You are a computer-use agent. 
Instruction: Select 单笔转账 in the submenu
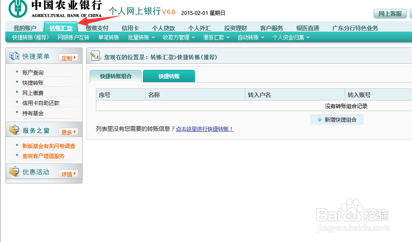point(109,37)
